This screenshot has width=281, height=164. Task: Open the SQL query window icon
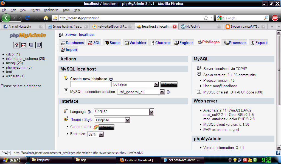tap(24, 45)
